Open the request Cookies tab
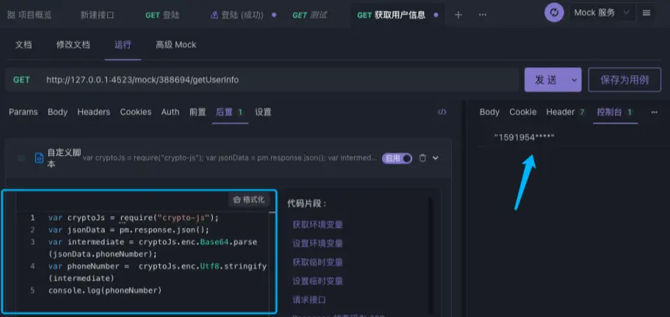670x317 pixels. pos(135,112)
